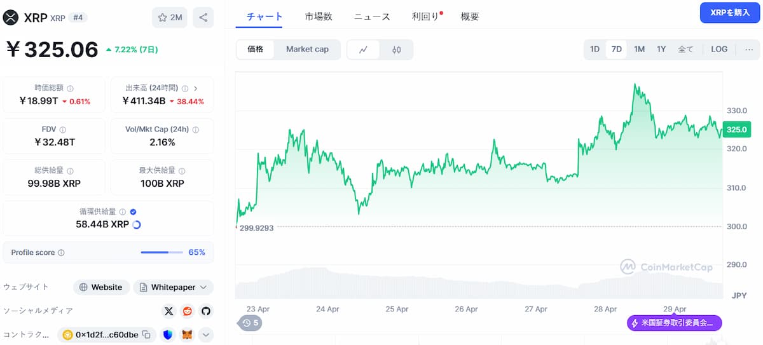The width and height of the screenshot is (763, 345).
Task: Switch to the ニュース tab
Action: pyautogui.click(x=372, y=17)
